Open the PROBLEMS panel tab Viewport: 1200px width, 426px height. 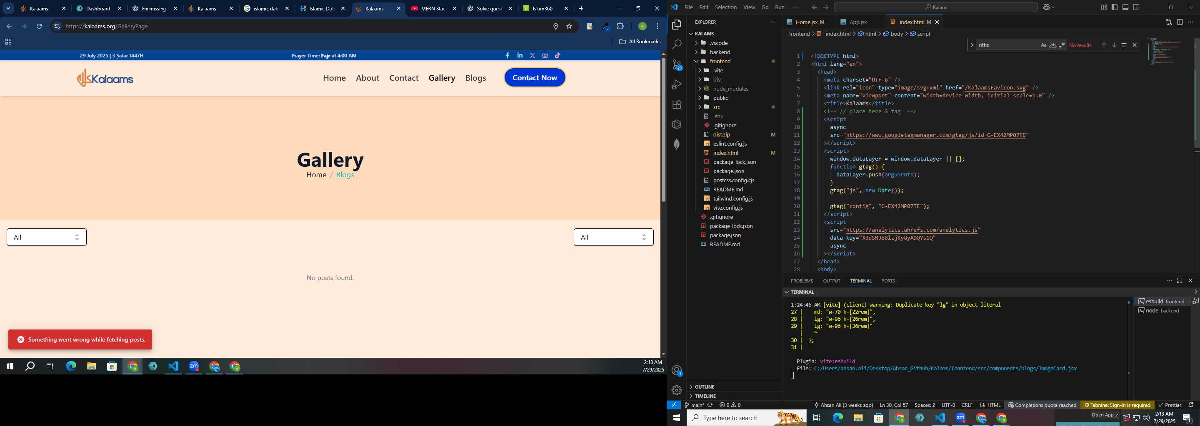click(802, 281)
